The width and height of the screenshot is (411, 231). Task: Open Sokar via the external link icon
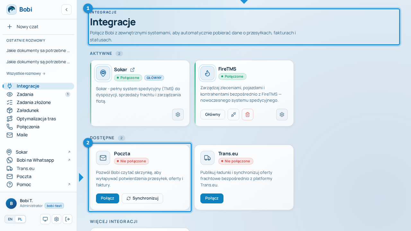[132, 70]
